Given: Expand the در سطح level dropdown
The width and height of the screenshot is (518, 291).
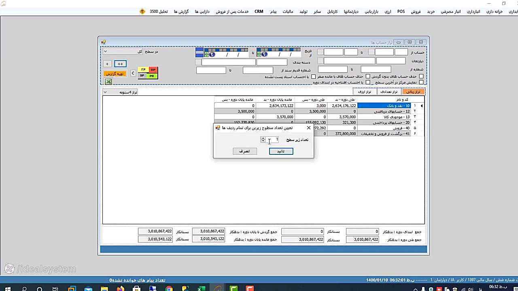Looking at the screenshot, I should point(105,51).
